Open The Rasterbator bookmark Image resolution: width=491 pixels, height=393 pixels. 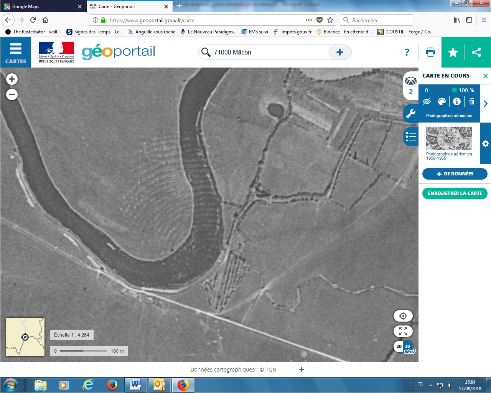(33, 32)
